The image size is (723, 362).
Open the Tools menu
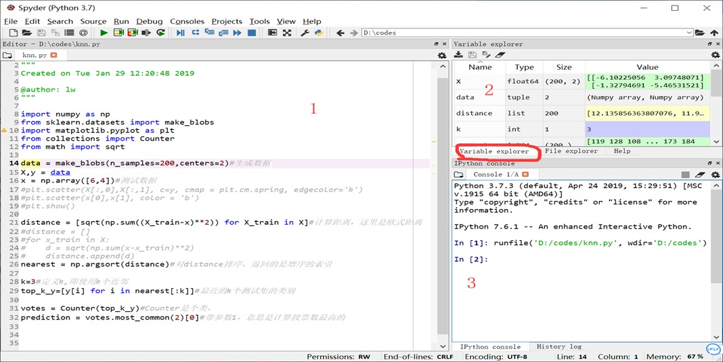259,21
